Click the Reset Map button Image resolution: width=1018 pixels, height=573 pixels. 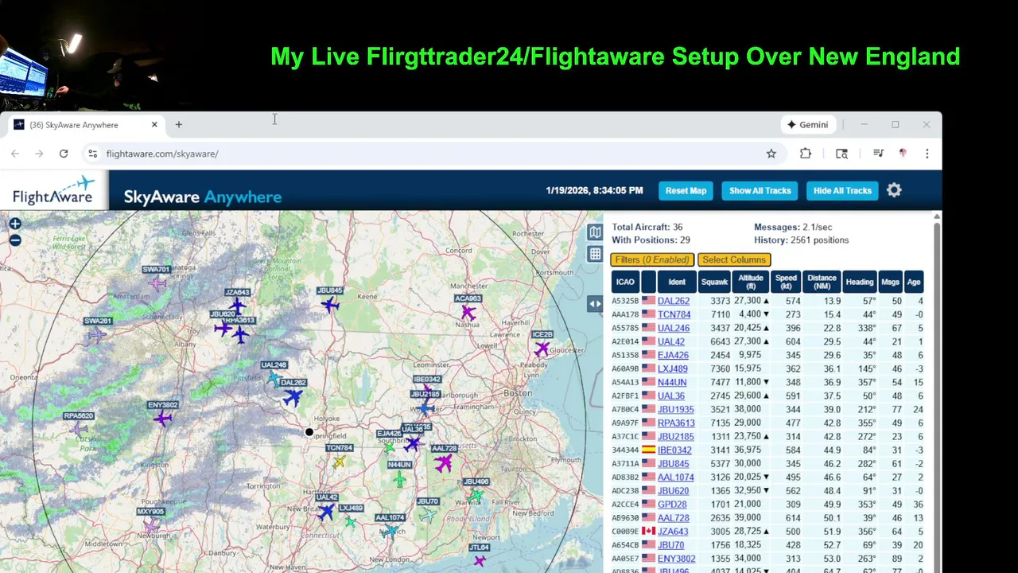pos(686,190)
